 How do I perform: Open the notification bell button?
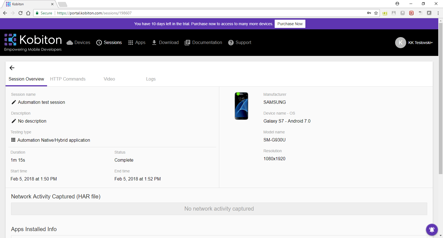pos(432,229)
